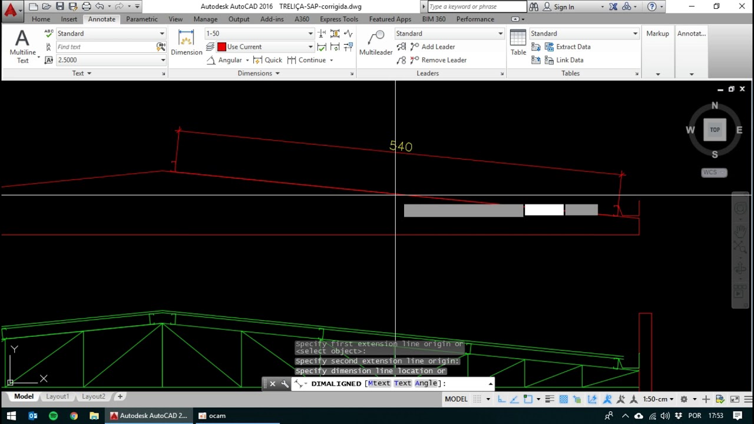Click the red Use Current color swatch
The height and width of the screenshot is (424, 754).
pyautogui.click(x=221, y=47)
